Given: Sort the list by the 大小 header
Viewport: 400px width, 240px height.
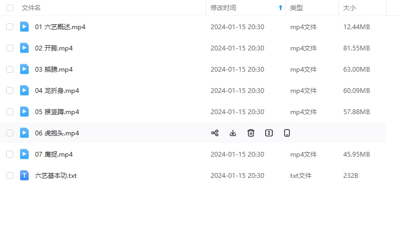Looking at the screenshot, I should coord(349,8).
